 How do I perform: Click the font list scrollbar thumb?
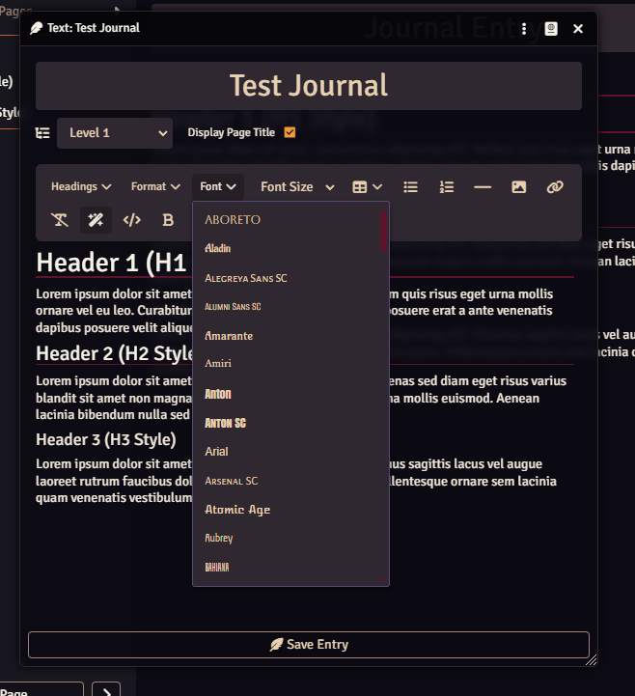(384, 232)
